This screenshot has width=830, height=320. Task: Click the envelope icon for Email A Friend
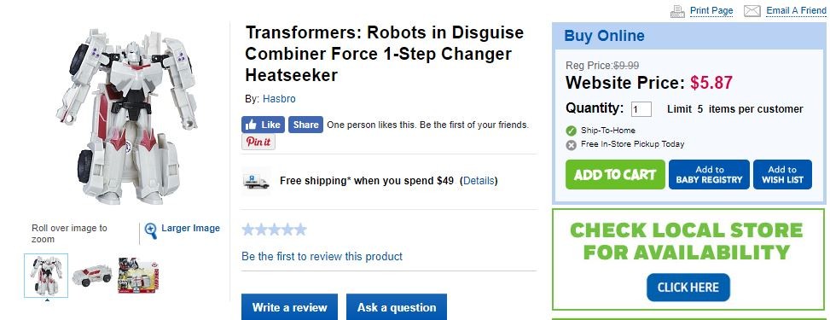coord(752,10)
